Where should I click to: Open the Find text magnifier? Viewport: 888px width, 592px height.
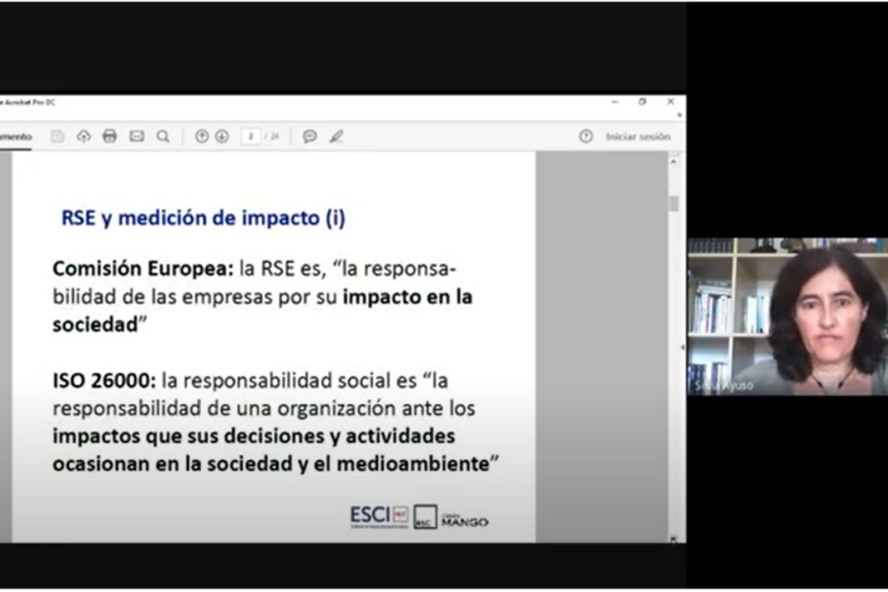163,136
